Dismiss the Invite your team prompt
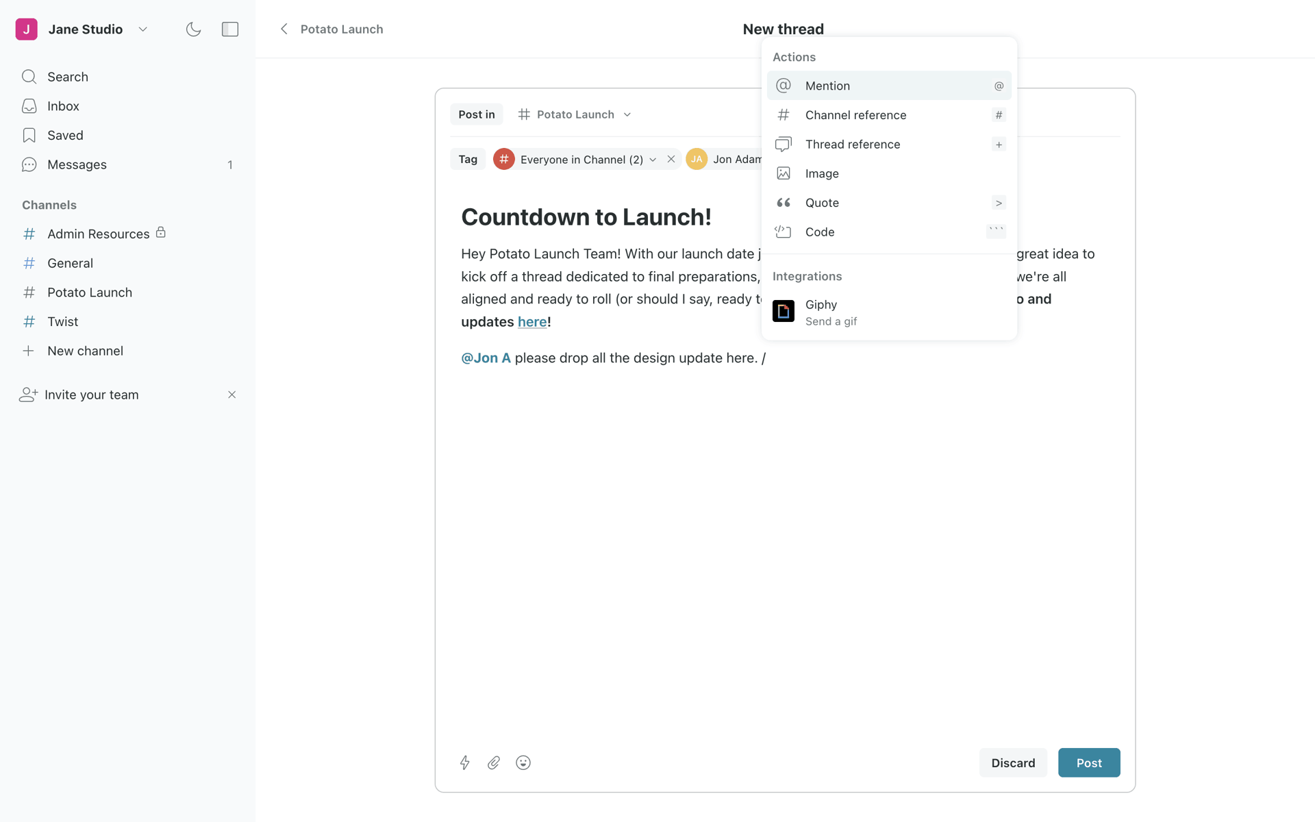This screenshot has height=822, width=1315. [231, 395]
